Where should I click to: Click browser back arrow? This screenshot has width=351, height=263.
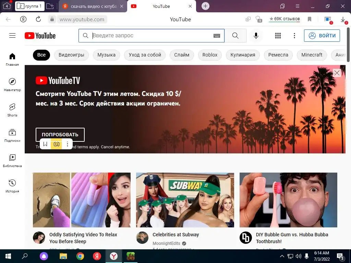8,19
